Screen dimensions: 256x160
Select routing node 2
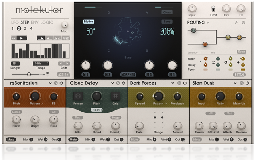point(193,30)
